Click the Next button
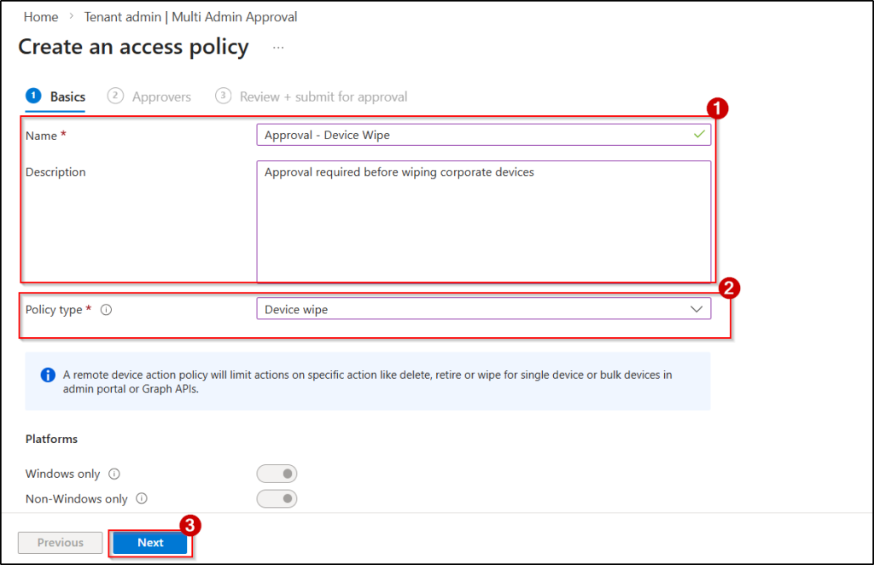The image size is (874, 565). [x=150, y=542]
